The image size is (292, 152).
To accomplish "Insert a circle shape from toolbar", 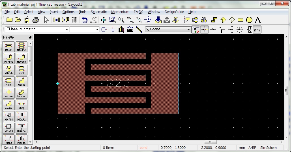I will tap(249, 20).
